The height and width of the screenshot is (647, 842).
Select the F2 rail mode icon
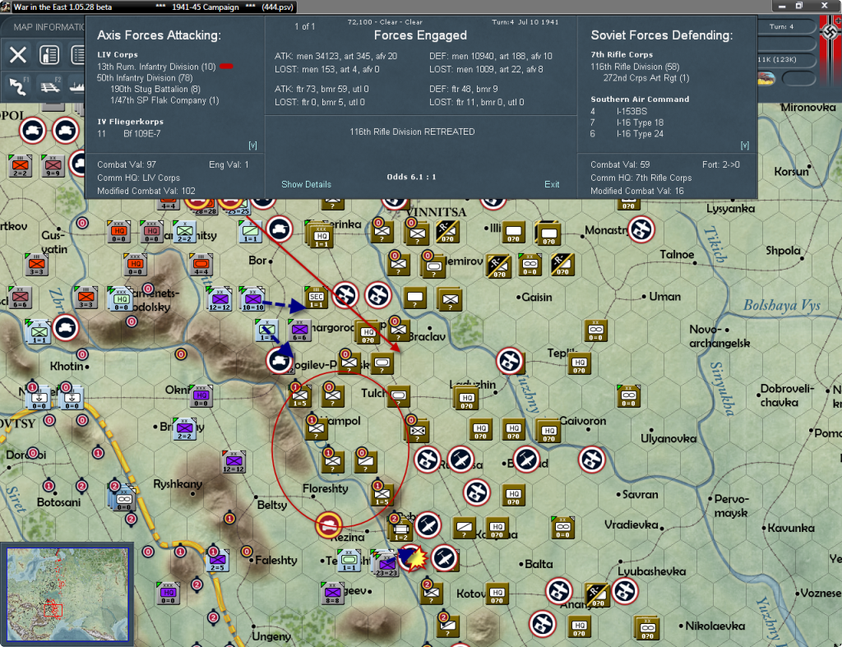pyautogui.click(x=50, y=85)
